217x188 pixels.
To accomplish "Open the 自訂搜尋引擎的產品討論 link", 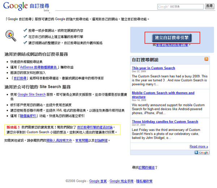I will click(x=95, y=127).
